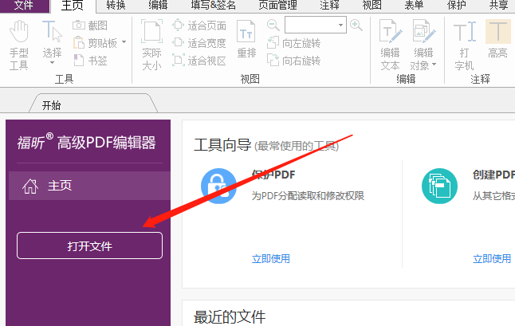The height and width of the screenshot is (326, 515).
Task: Switch to the Convert (转换) ribbon tab
Action: click(116, 6)
